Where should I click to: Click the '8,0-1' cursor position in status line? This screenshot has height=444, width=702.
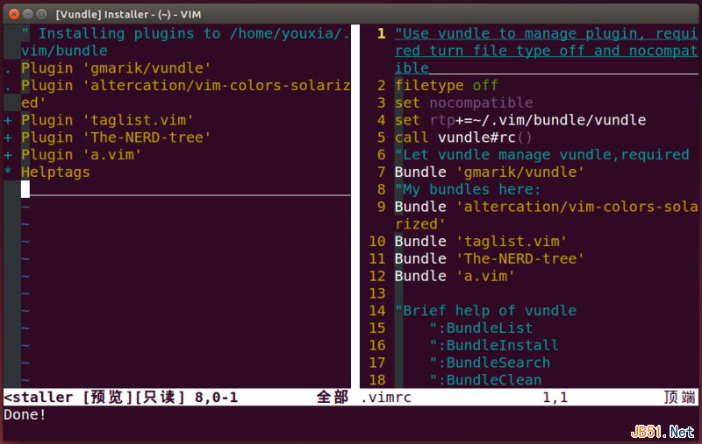click(x=216, y=398)
